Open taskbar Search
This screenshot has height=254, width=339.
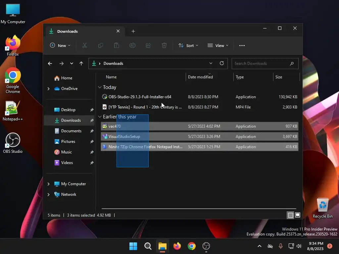[148, 246]
